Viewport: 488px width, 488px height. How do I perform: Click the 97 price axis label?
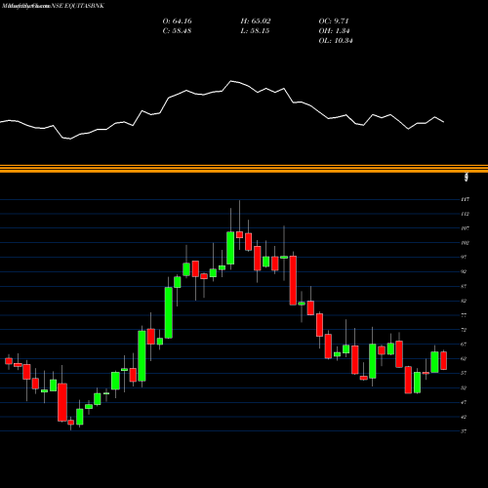pos(464,258)
